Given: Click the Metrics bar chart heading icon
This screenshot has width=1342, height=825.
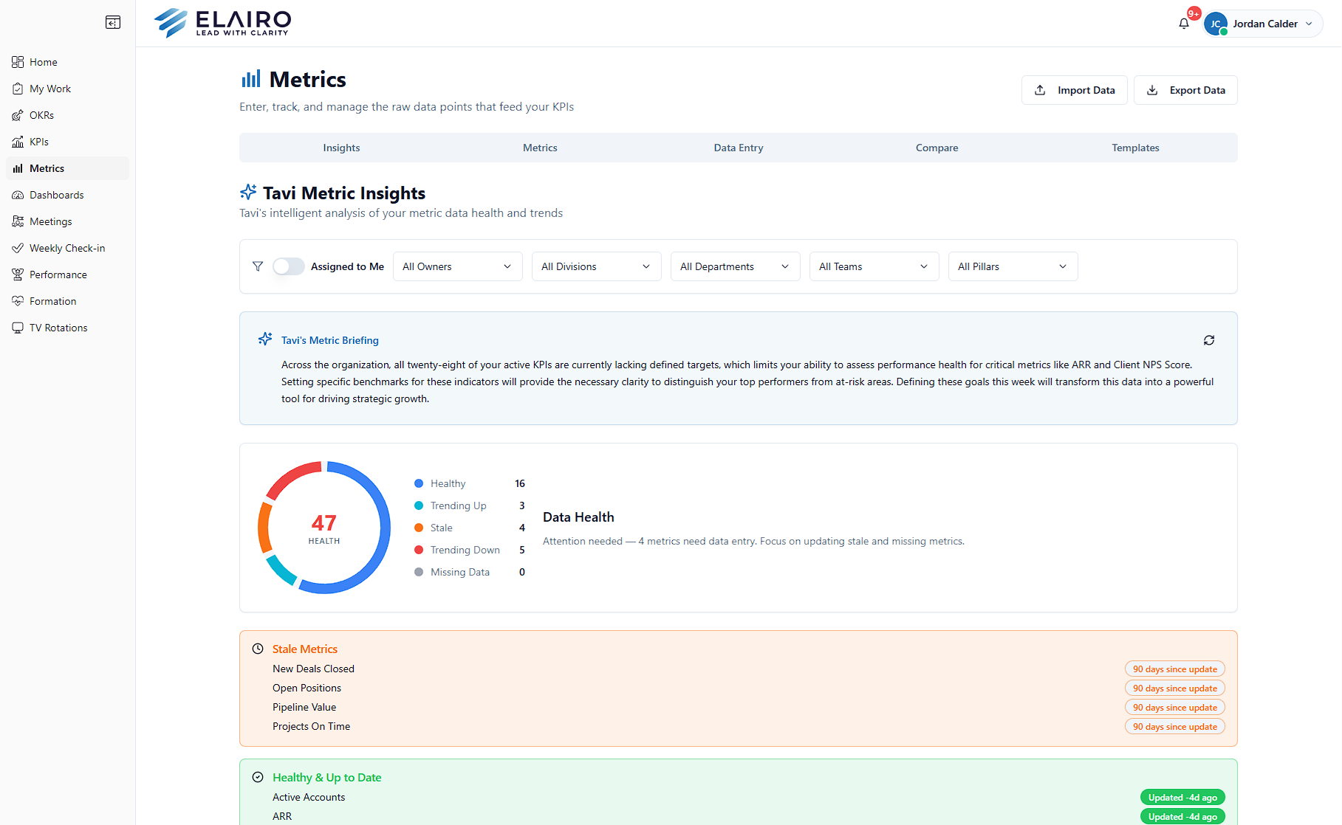Looking at the screenshot, I should (251, 79).
